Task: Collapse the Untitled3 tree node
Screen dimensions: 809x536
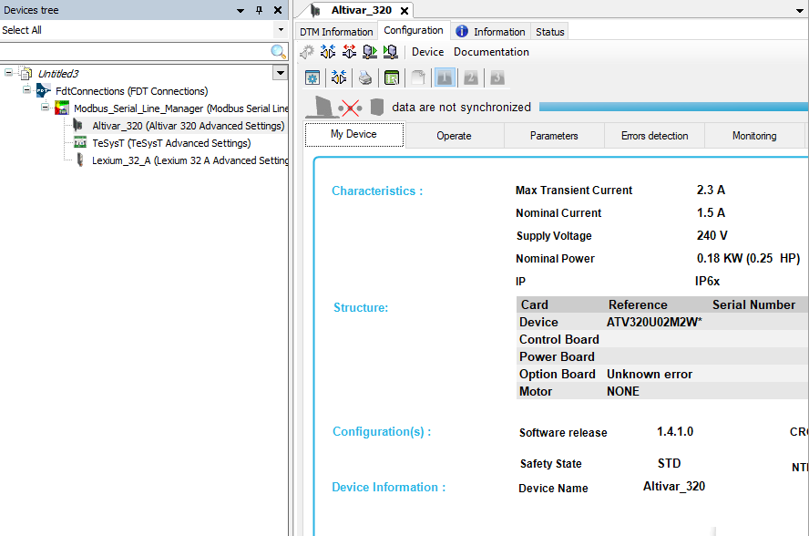Action: pyautogui.click(x=9, y=74)
